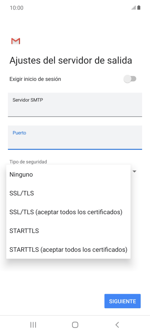Tap the battery status icon
Screen dimensions: 150x334
pyautogui.click(x=139, y=8)
